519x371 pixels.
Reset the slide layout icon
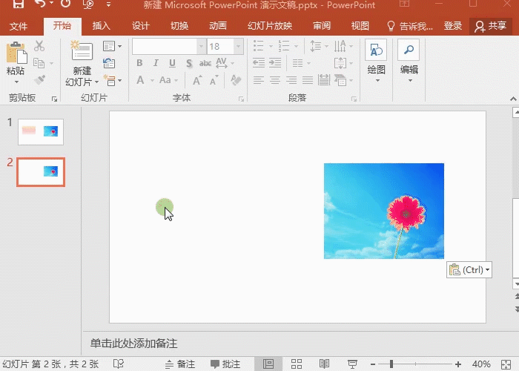(x=109, y=63)
